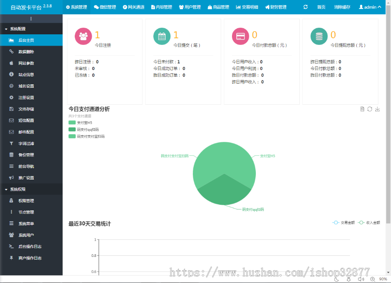Click the chart download icon
Image resolution: width=391 pixels, height=283 pixels.
[x=378, y=109]
